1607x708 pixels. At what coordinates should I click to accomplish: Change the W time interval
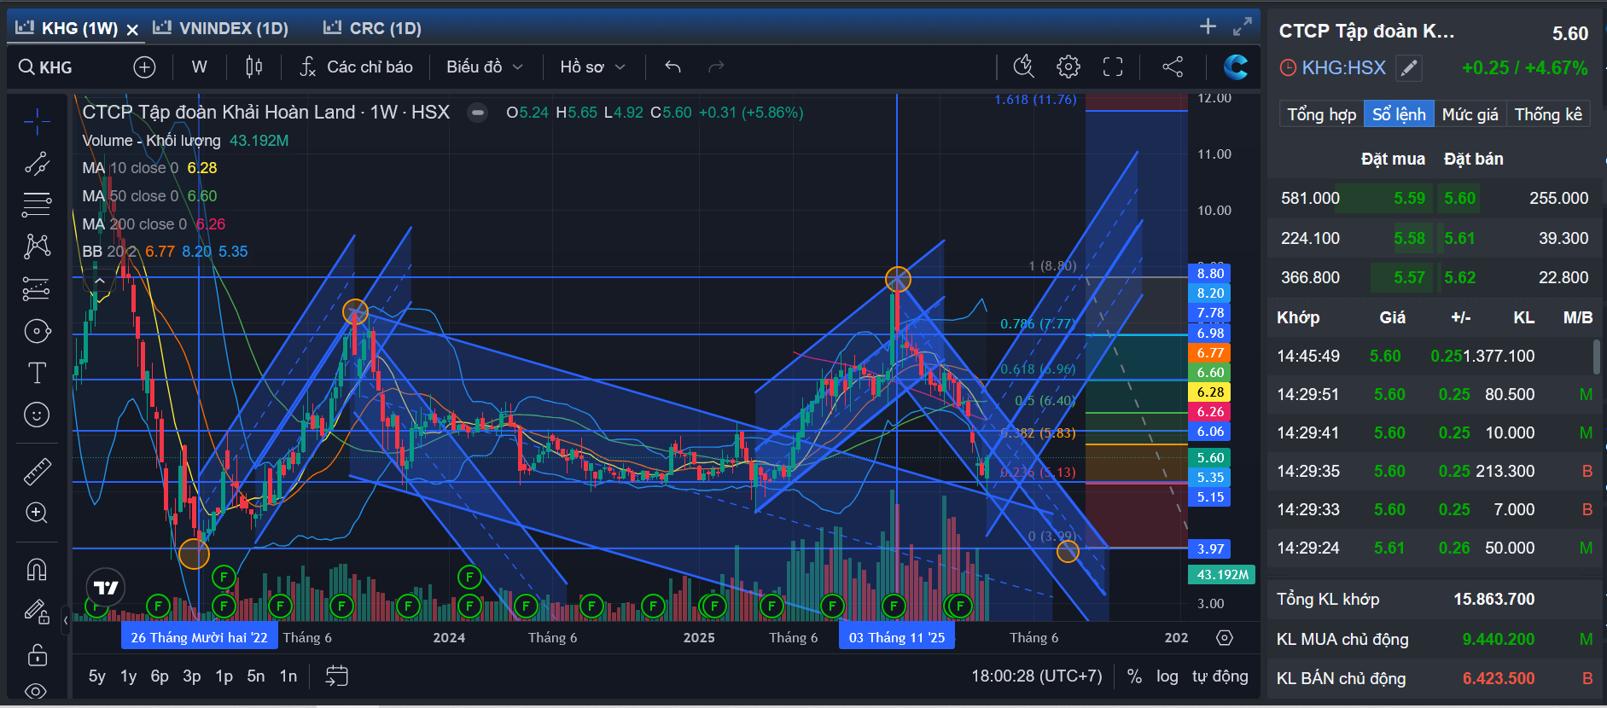(199, 67)
